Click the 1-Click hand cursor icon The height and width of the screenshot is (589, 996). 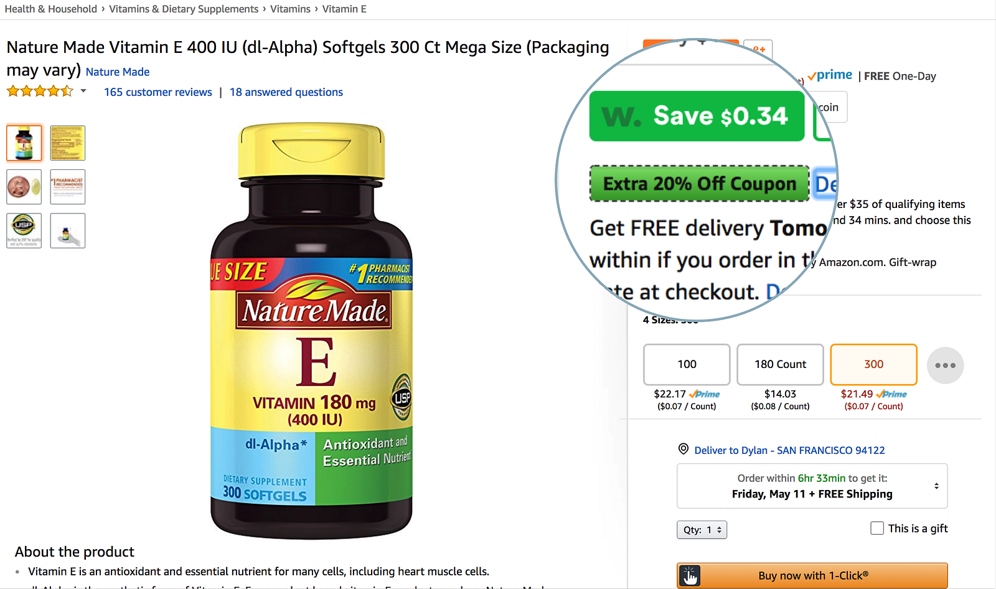[690, 575]
